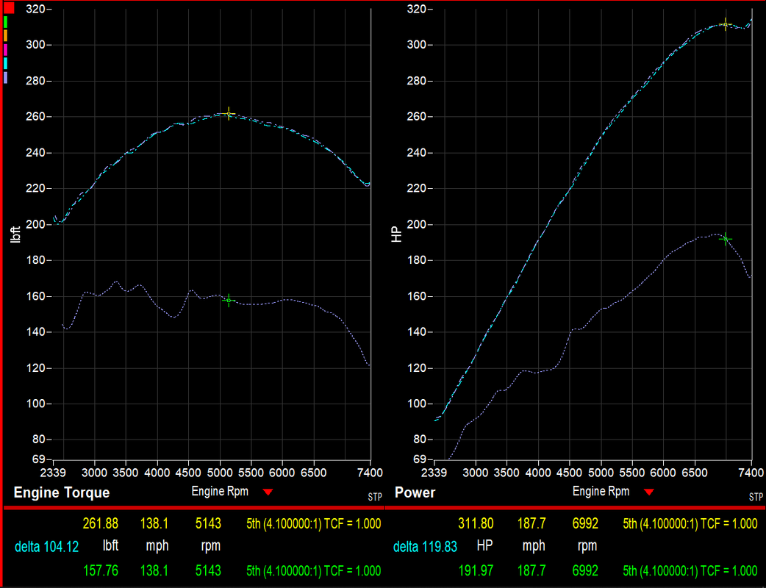Select the delta 104.12 torque readout
This screenshot has height=588, width=766.
(47, 546)
